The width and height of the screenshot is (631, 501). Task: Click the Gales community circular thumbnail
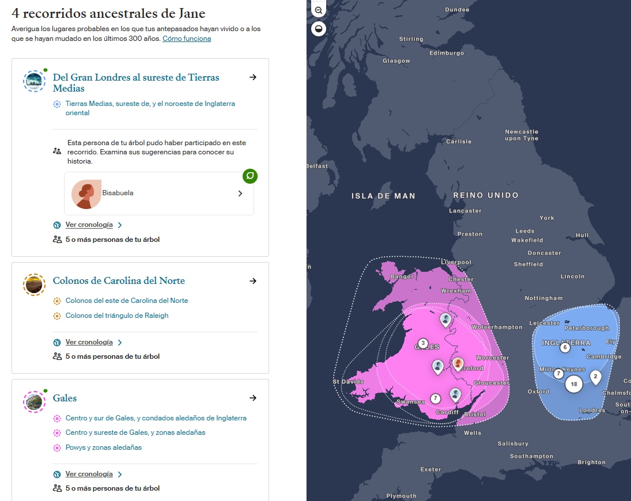coord(34,402)
